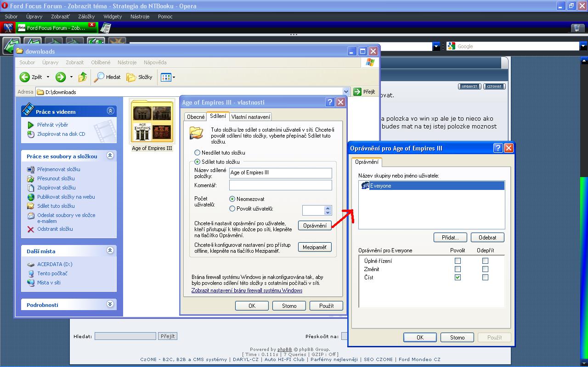Collapse the 'Práce s videem' panel
This screenshot has width=588, height=367.
coord(110,111)
